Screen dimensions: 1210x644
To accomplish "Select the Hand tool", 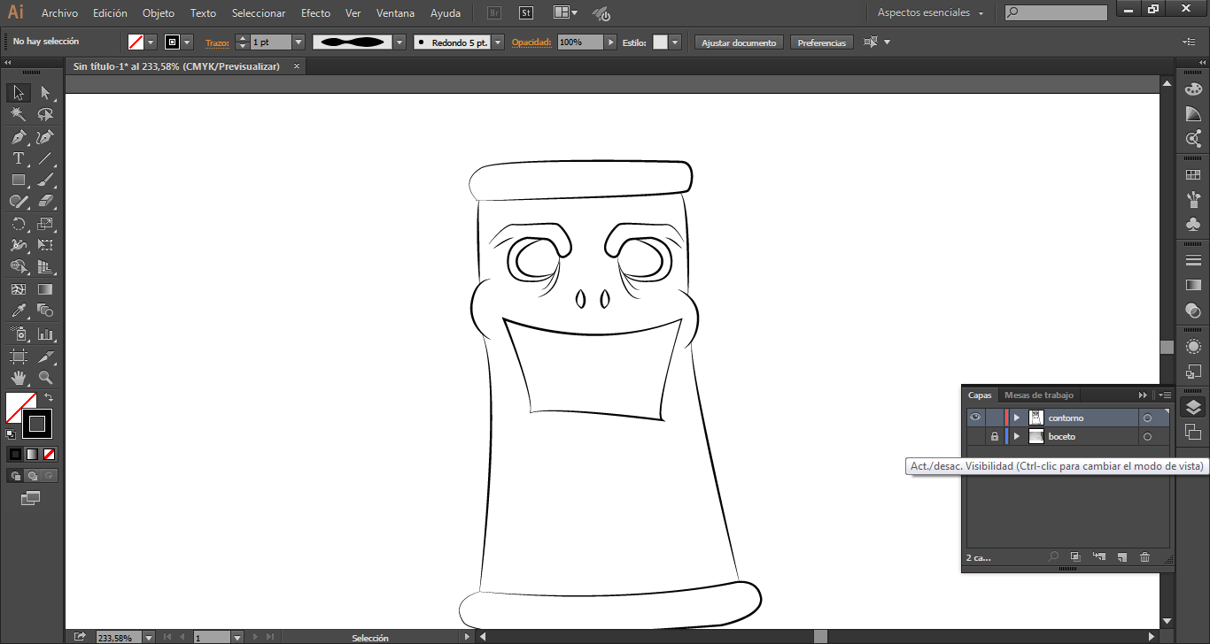I will [18, 379].
